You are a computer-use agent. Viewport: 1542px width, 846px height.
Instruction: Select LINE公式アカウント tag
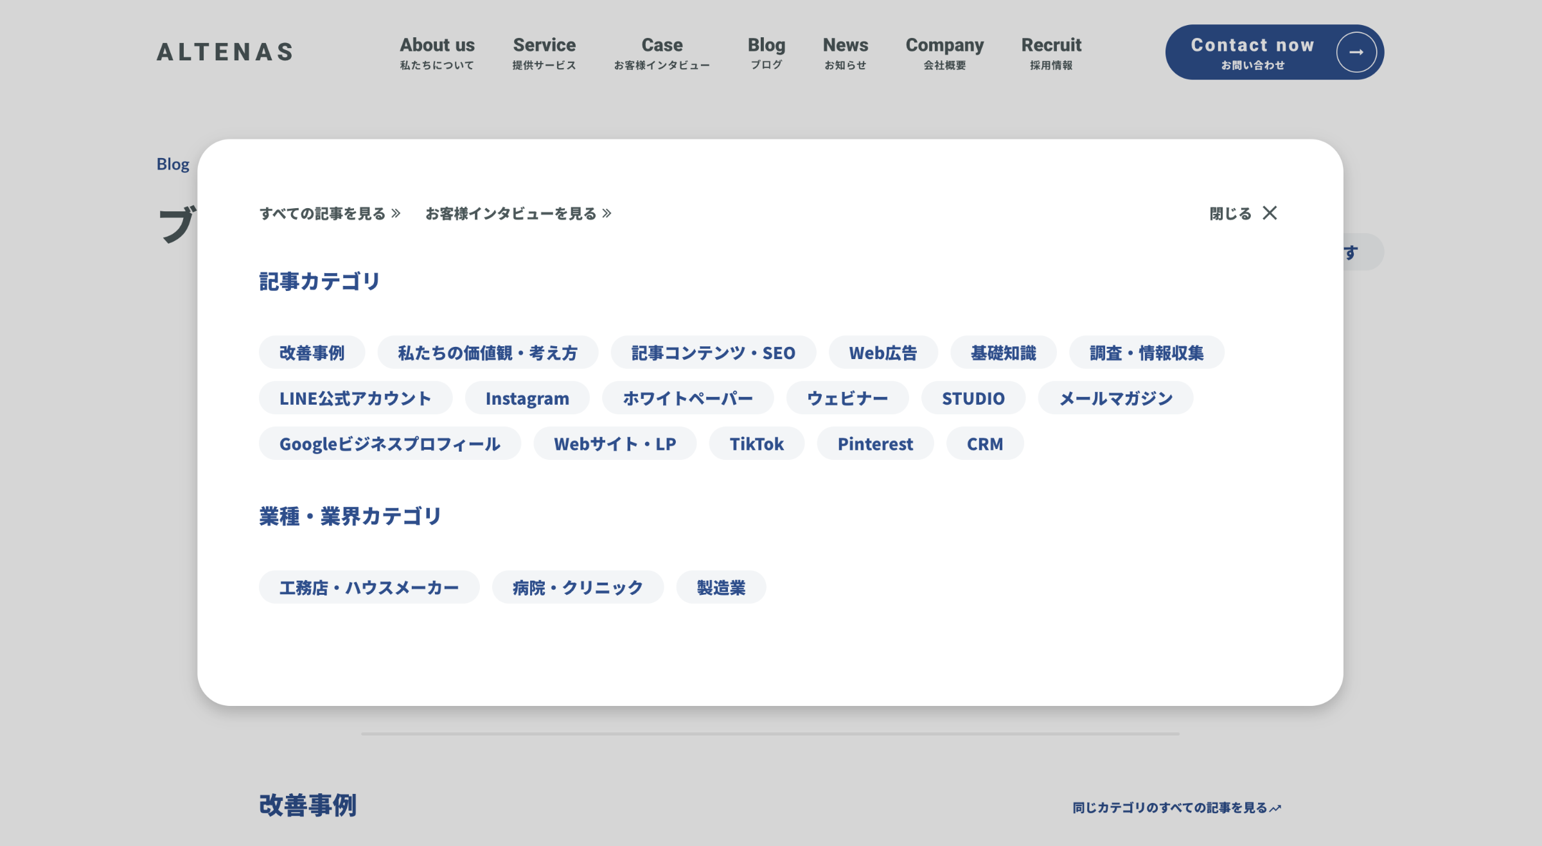pos(355,398)
